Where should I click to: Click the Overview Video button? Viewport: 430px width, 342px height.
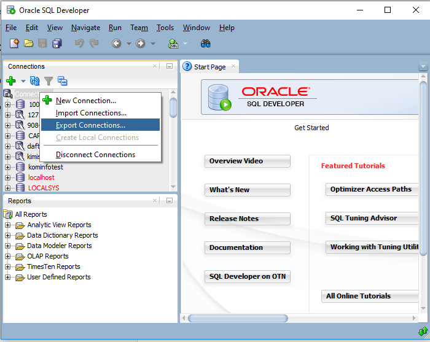pos(248,161)
